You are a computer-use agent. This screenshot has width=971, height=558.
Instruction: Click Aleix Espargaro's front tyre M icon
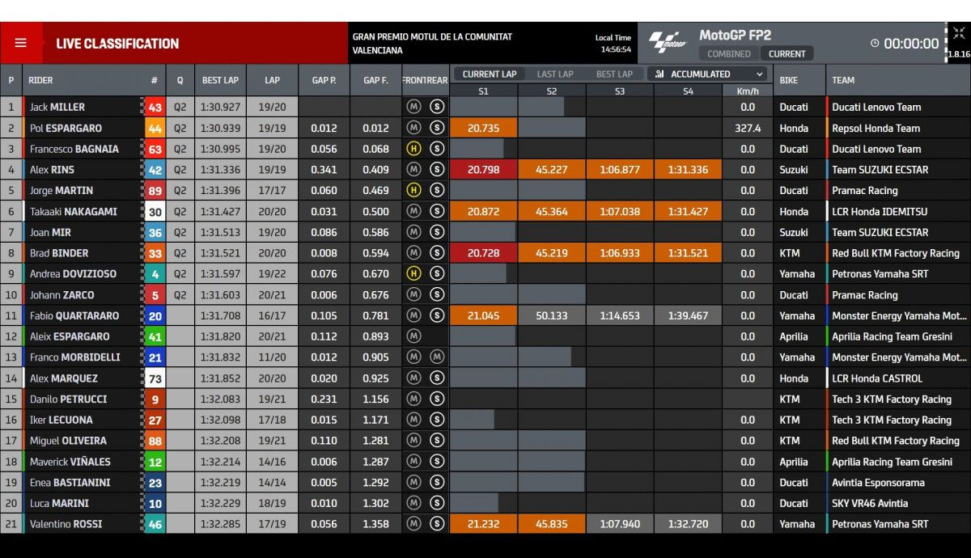tap(413, 336)
